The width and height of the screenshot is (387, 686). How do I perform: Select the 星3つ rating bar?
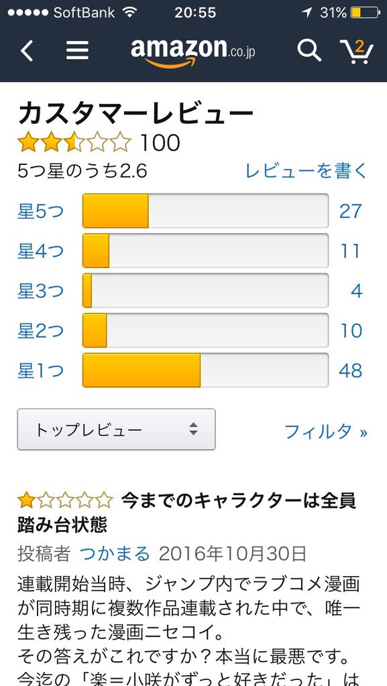(205, 291)
